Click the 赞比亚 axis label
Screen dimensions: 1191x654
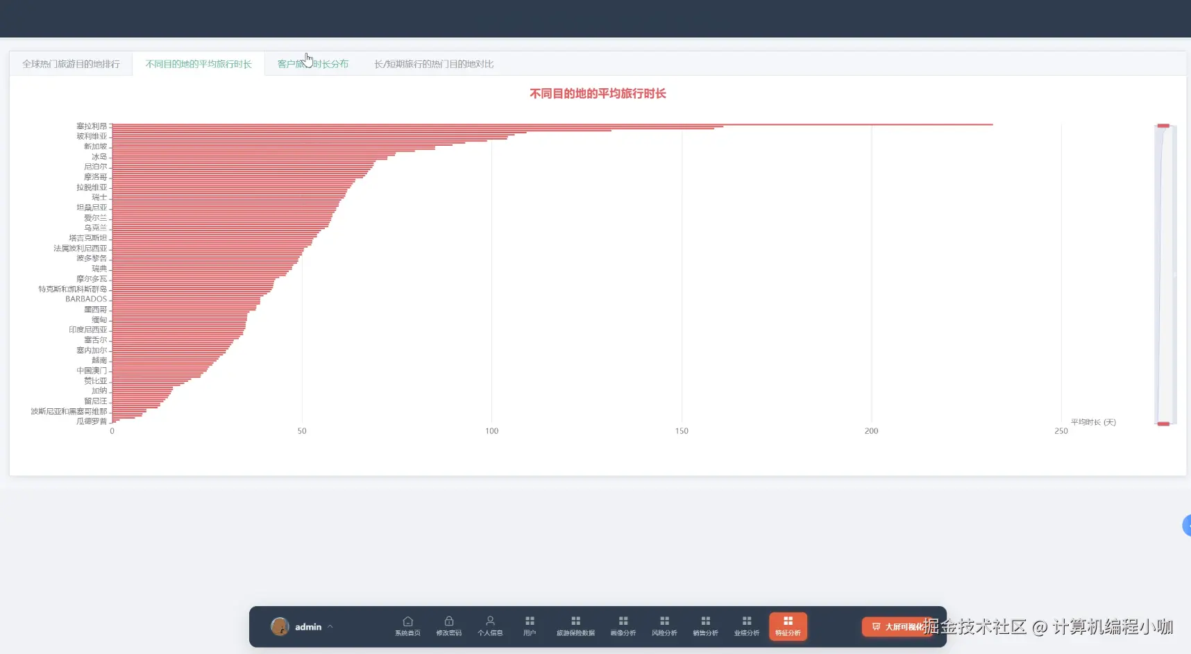tap(96, 381)
